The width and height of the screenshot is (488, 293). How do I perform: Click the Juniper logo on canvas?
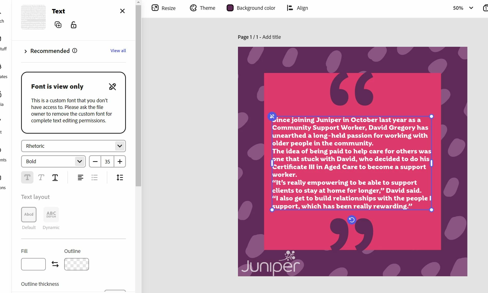[x=271, y=263]
